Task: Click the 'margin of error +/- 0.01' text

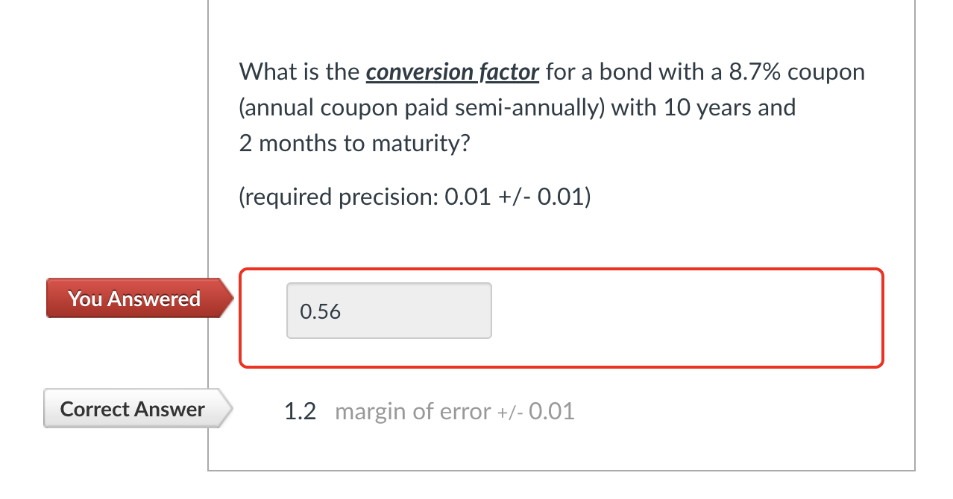Action: pyautogui.click(x=453, y=410)
